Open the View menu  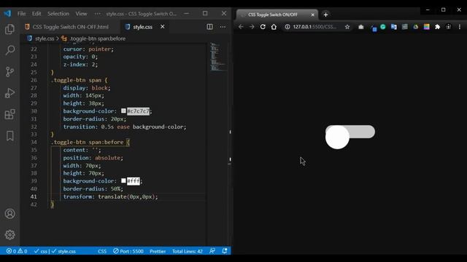click(x=81, y=14)
